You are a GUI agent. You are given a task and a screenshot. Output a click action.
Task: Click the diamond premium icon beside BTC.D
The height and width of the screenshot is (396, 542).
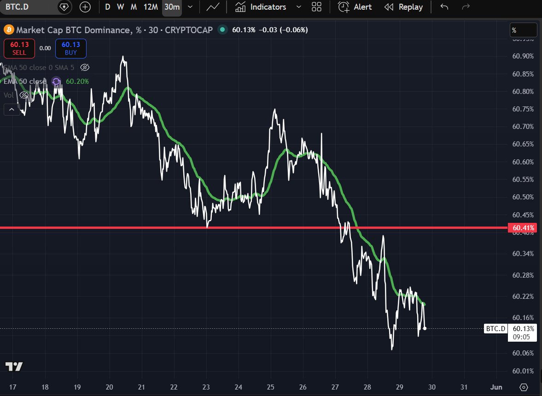64,7
